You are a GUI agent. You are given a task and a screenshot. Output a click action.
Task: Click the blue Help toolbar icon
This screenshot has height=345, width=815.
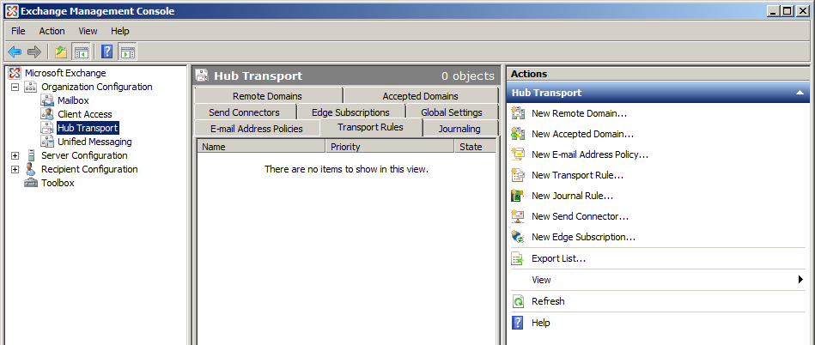[x=107, y=51]
